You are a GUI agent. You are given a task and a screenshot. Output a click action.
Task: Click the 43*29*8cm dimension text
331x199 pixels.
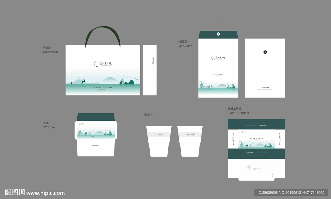click(50, 52)
